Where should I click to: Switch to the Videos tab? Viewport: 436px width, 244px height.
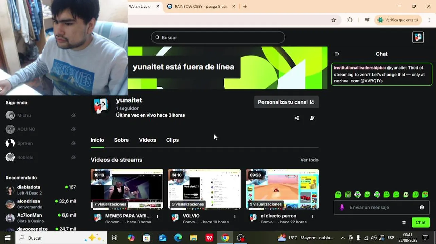click(147, 140)
